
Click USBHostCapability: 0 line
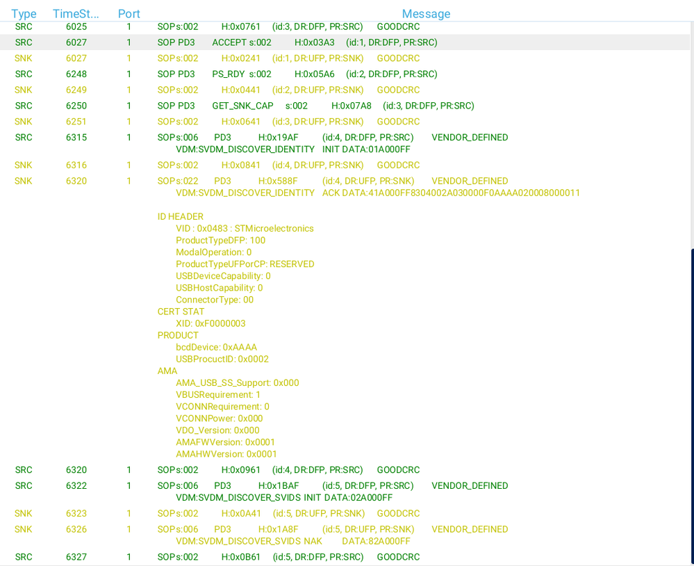click(x=219, y=288)
